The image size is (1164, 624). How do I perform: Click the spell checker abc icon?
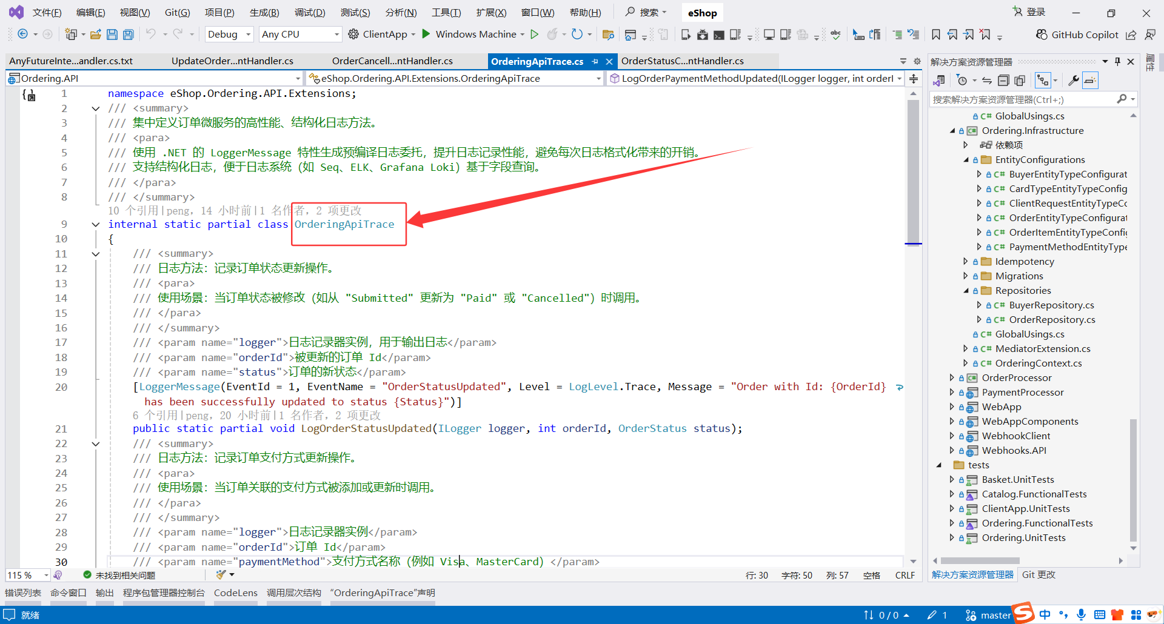(836, 35)
